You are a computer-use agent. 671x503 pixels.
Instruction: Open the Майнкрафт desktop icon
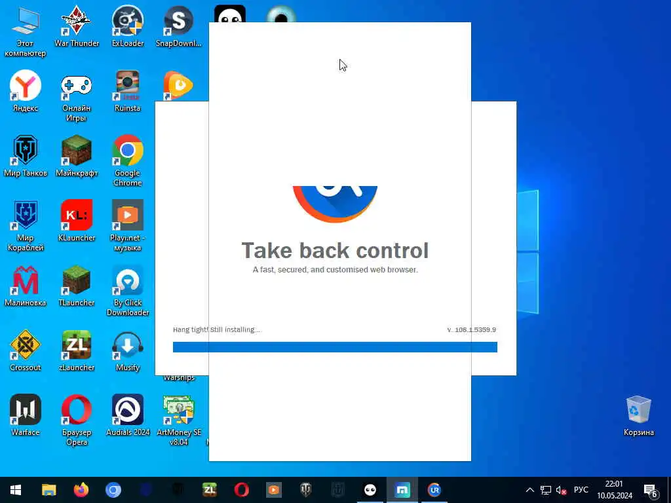(x=77, y=157)
